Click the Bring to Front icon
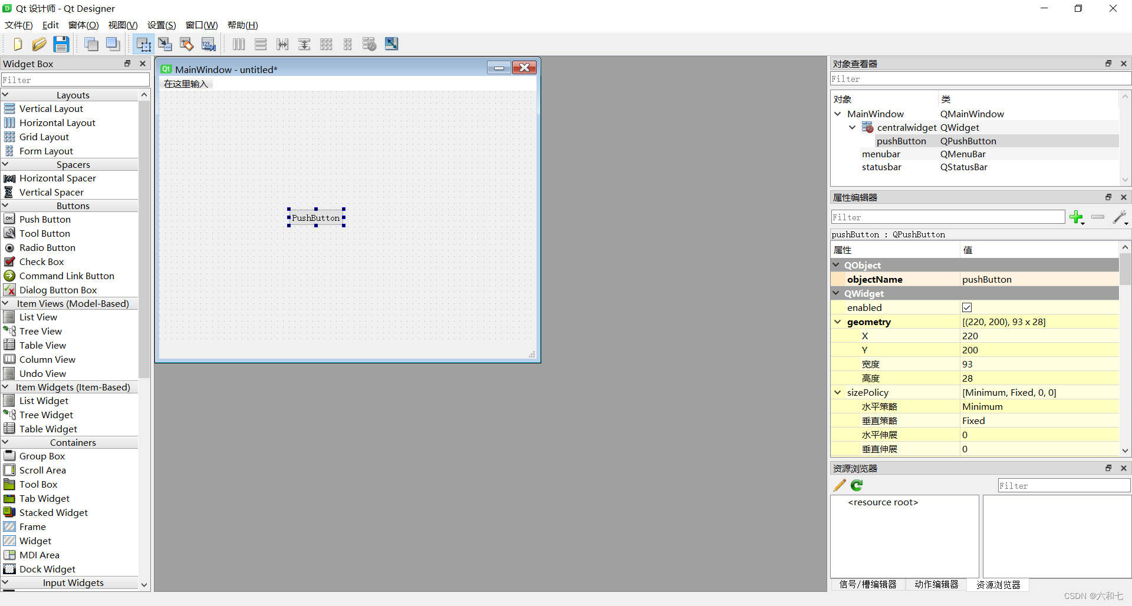The image size is (1132, 606). [113, 44]
